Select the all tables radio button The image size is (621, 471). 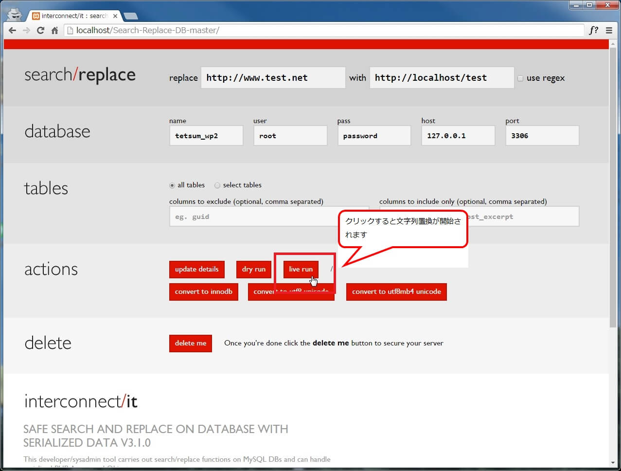[172, 185]
